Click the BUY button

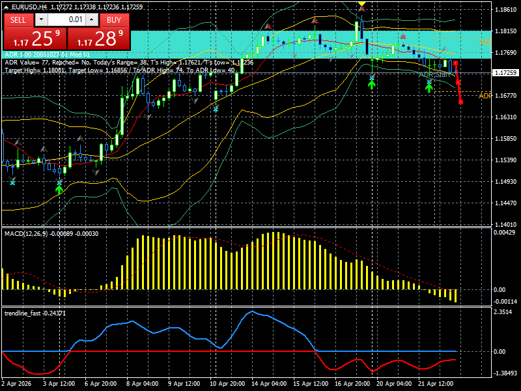tap(114, 20)
